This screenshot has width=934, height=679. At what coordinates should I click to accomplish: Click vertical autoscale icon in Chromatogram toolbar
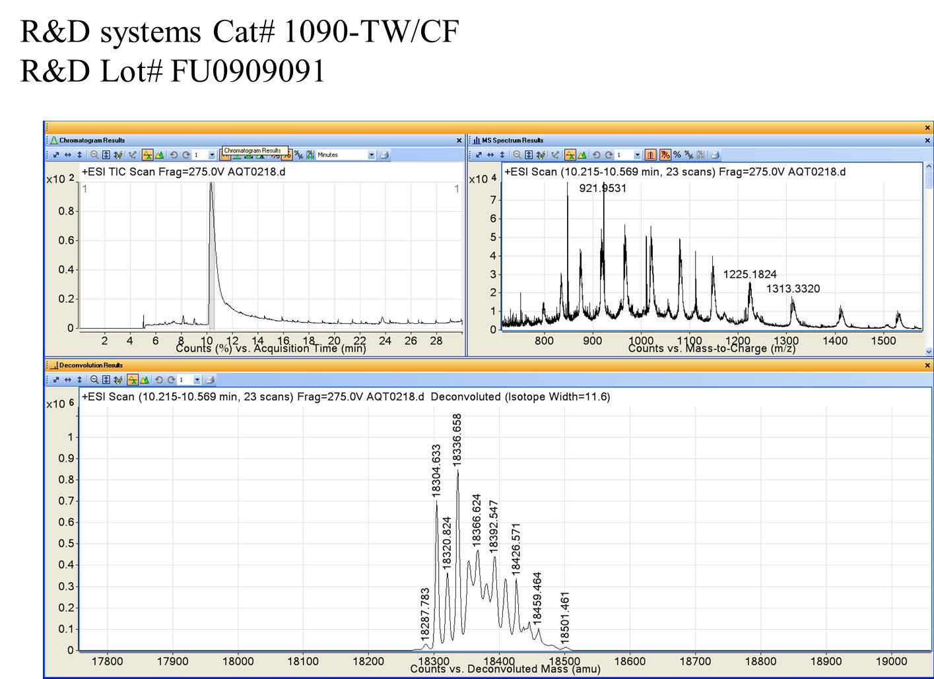coord(80,155)
